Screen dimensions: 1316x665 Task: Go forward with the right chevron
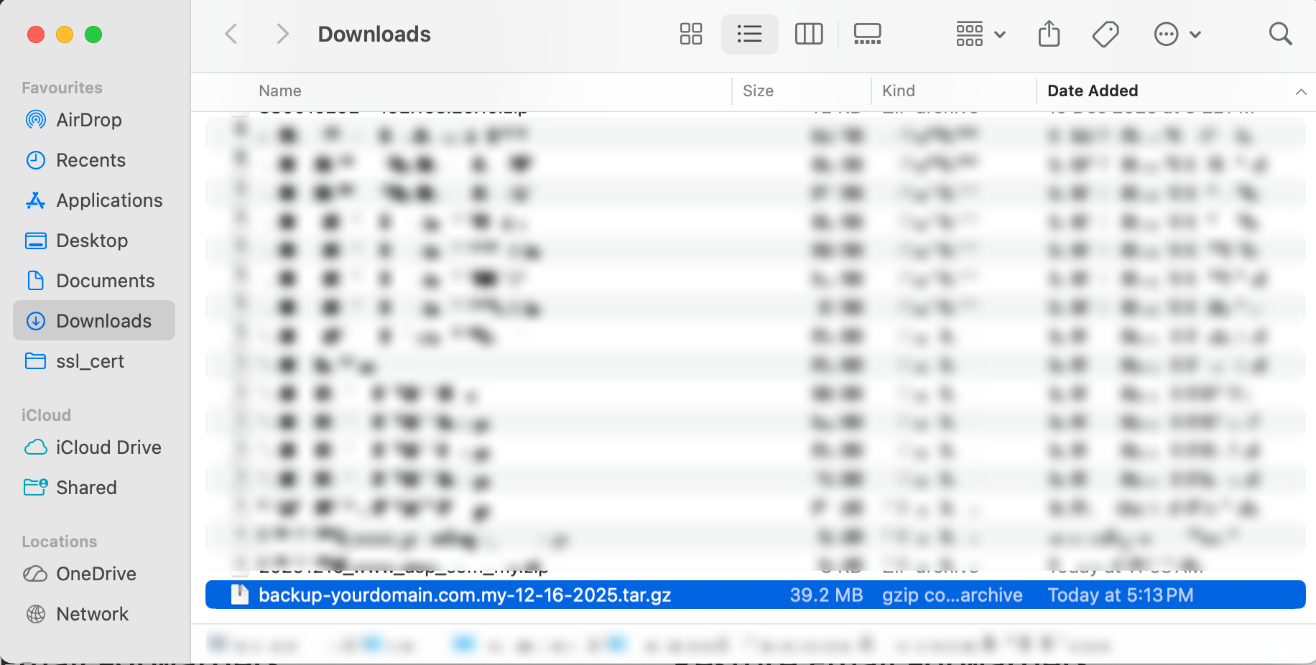[x=282, y=34]
